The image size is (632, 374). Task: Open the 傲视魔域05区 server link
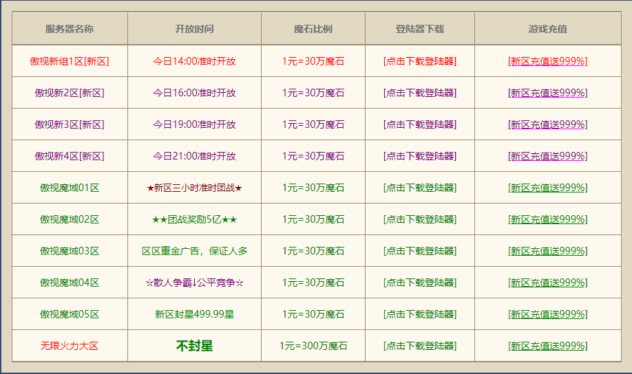70,314
